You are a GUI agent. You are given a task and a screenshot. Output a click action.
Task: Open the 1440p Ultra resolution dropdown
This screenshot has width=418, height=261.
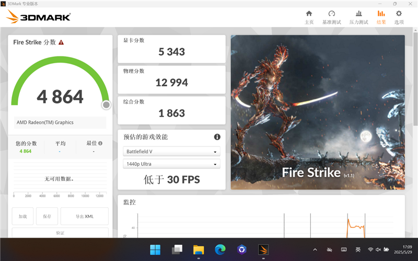click(171, 164)
